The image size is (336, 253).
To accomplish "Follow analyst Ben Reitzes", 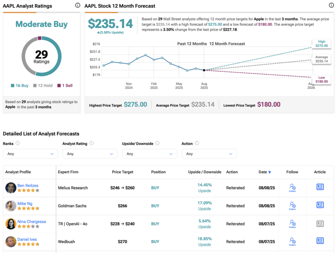I will click(293, 188).
